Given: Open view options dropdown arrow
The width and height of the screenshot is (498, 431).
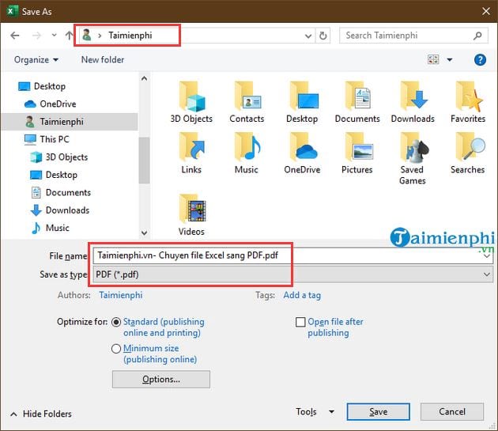Looking at the screenshot, I should (x=450, y=59).
